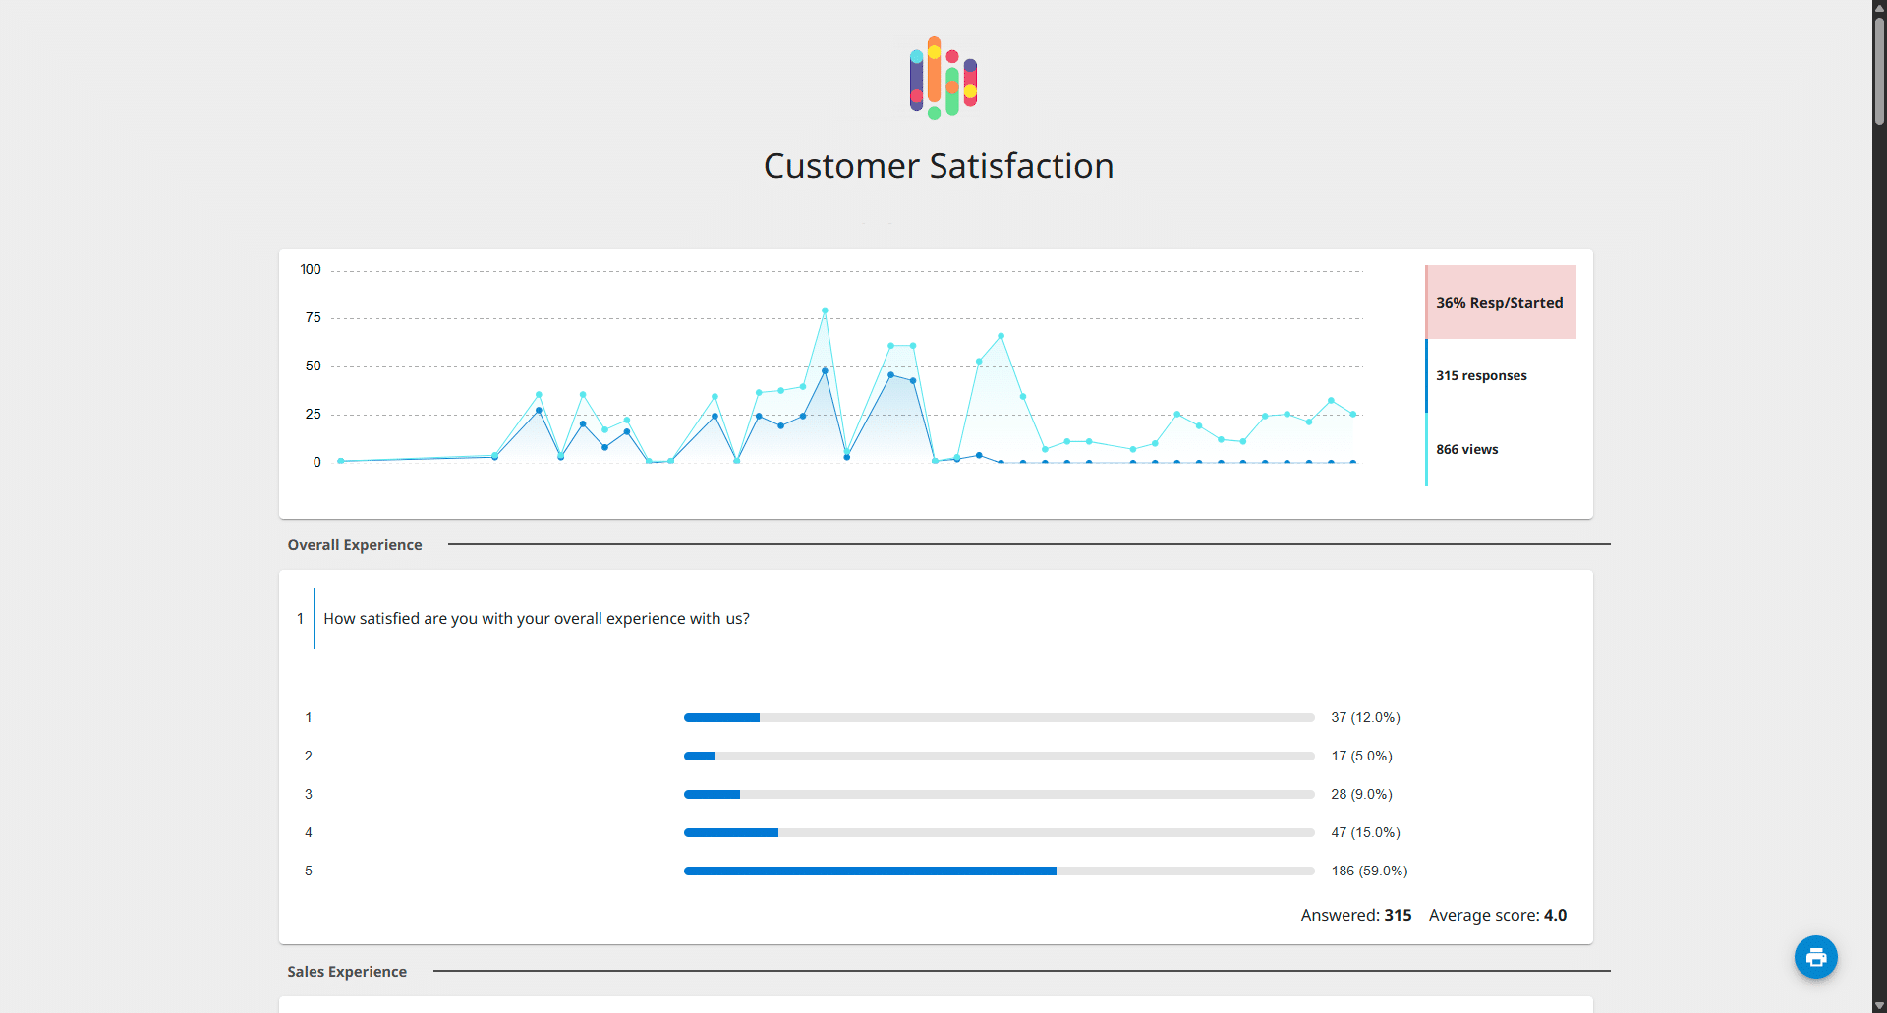Click the 186 (59.0%) result label
The width and height of the screenshot is (1887, 1013).
coord(1369,872)
